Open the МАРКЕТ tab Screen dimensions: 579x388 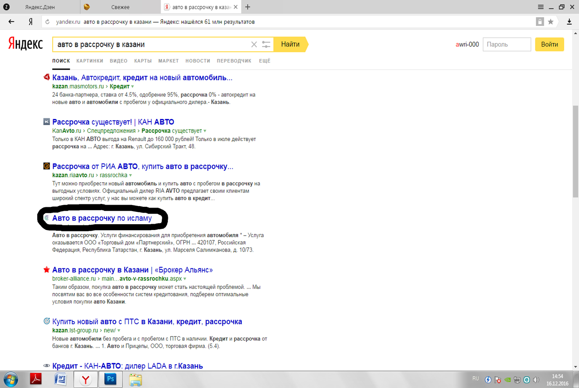tap(169, 61)
